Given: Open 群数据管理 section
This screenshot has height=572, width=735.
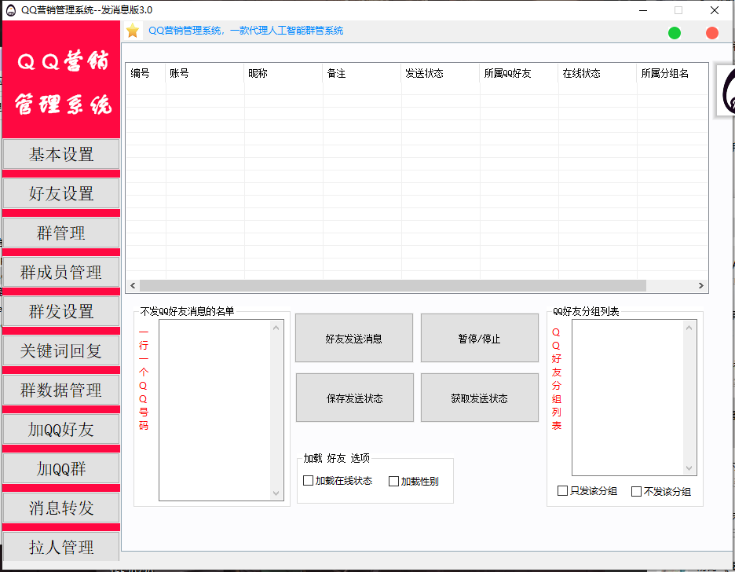Looking at the screenshot, I should [x=61, y=390].
